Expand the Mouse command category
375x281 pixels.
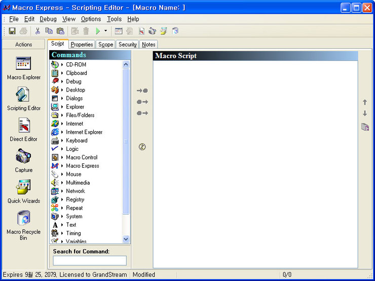coord(62,174)
